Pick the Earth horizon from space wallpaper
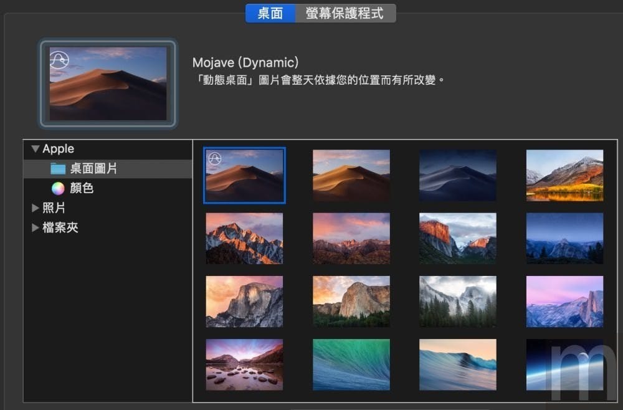This screenshot has height=410, width=623. [x=564, y=365]
